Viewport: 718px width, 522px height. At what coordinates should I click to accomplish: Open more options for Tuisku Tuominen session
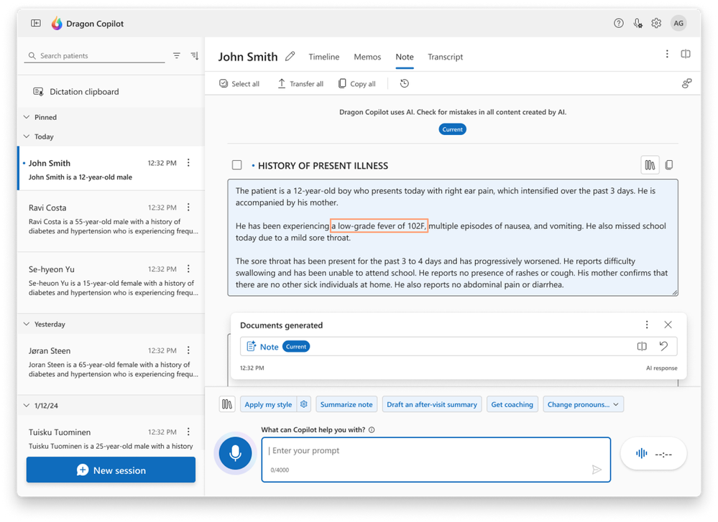coord(188,432)
